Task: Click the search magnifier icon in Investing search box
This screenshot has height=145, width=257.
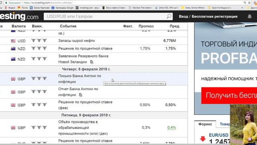Action: coord(169,16)
